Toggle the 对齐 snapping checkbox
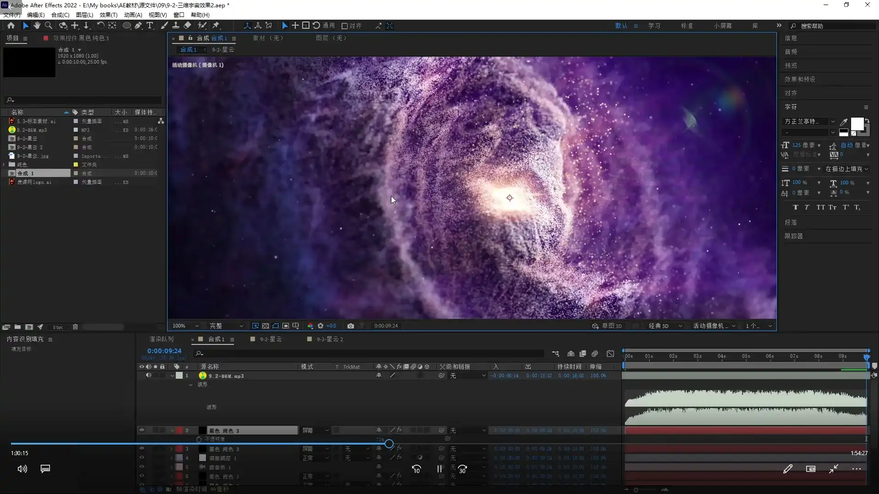 (x=345, y=26)
